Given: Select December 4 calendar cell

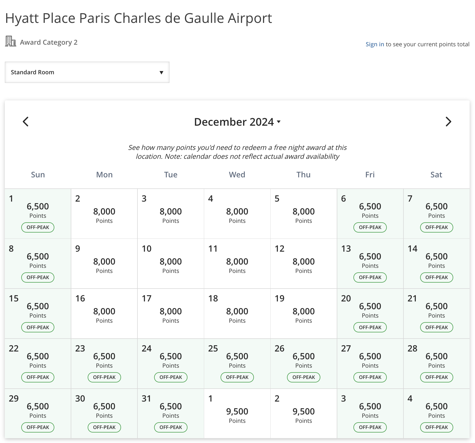Looking at the screenshot, I should [237, 214].
